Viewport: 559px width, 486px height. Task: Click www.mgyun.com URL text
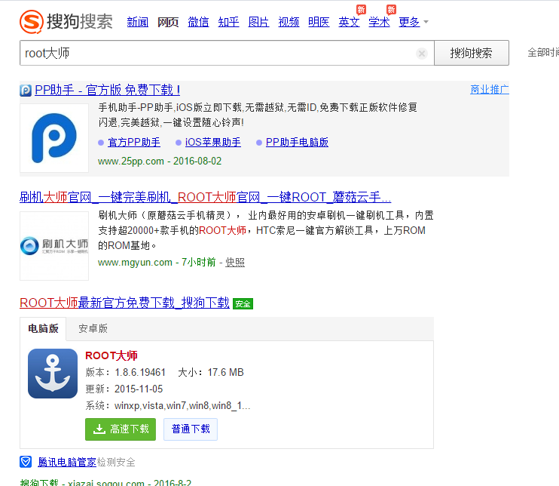pos(135,263)
